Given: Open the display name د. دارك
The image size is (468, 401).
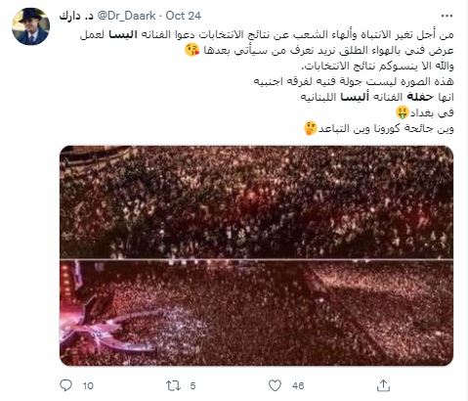Looking at the screenshot, I should pos(76,16).
